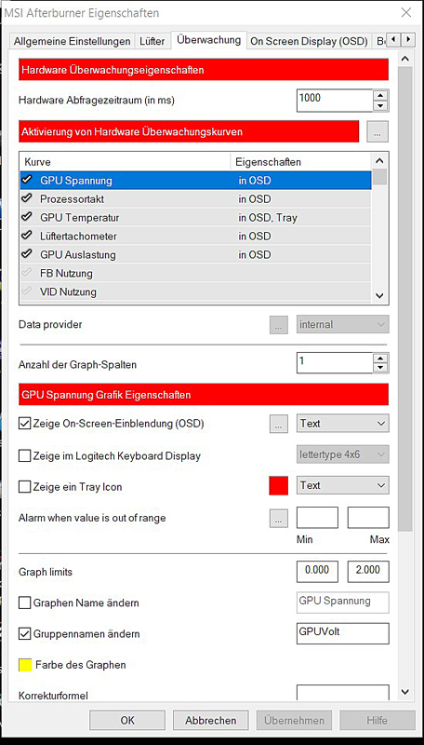
Task: Open On Screen Display (OSD) tab
Action: click(309, 41)
